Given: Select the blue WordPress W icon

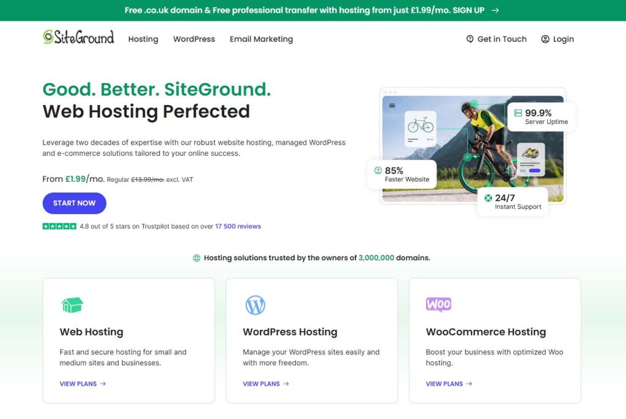Looking at the screenshot, I should (256, 305).
